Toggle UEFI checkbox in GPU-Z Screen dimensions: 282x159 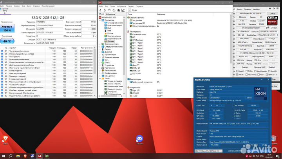tap(272, 28)
